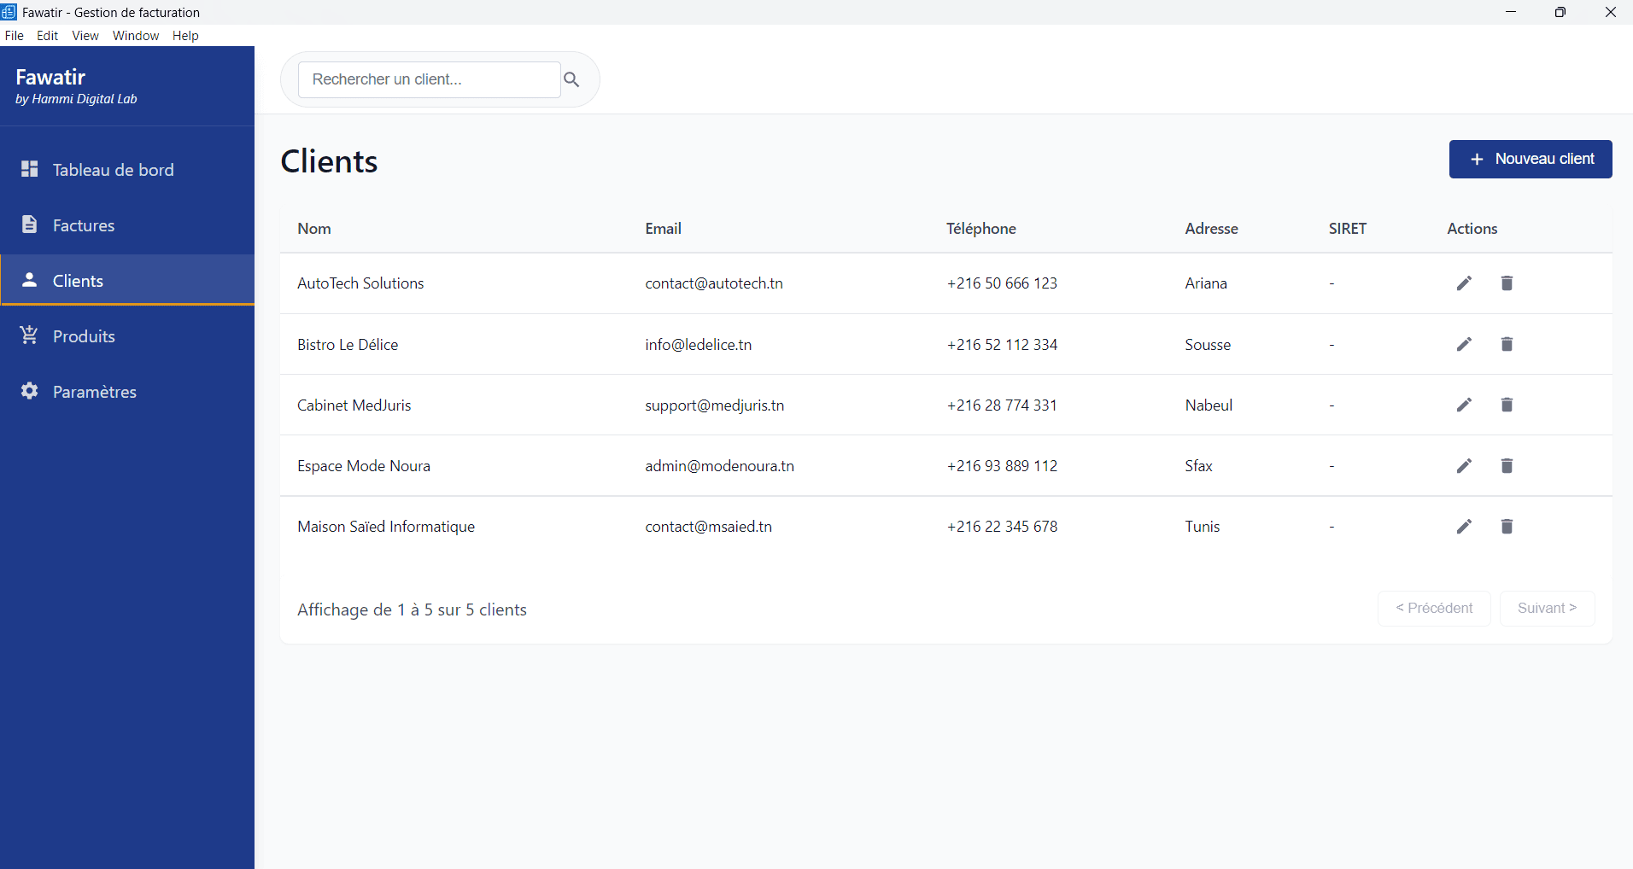Edit the Cabinet MedJuris client with the pencil icon

[1464, 405]
